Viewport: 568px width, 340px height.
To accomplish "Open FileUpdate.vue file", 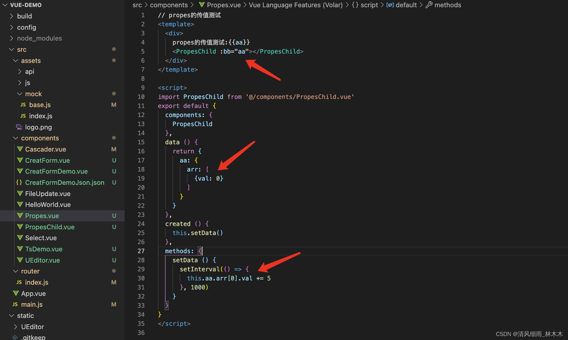I will coord(48,194).
